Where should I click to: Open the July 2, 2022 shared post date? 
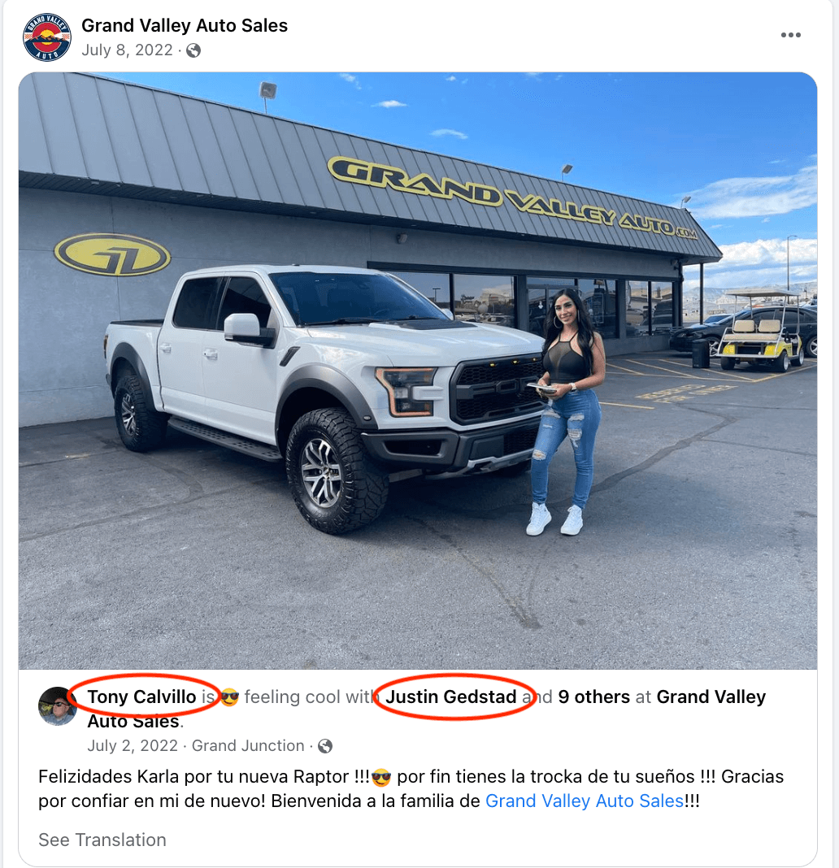coord(133,745)
